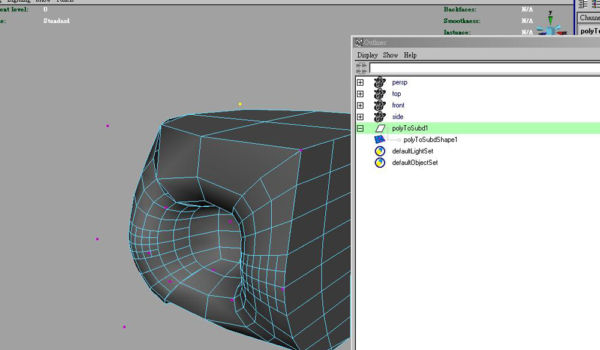Click the polyToSubd1 transform icon

[x=380, y=128]
